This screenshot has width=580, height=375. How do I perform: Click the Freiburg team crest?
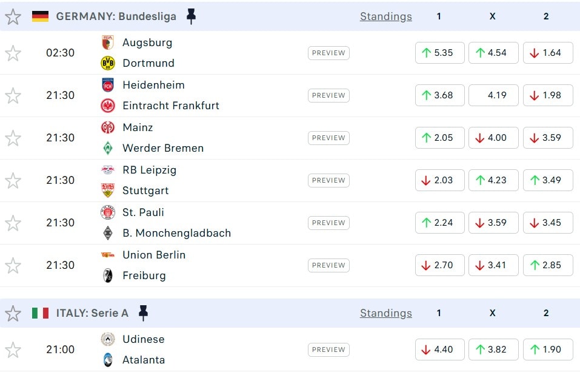(x=108, y=275)
